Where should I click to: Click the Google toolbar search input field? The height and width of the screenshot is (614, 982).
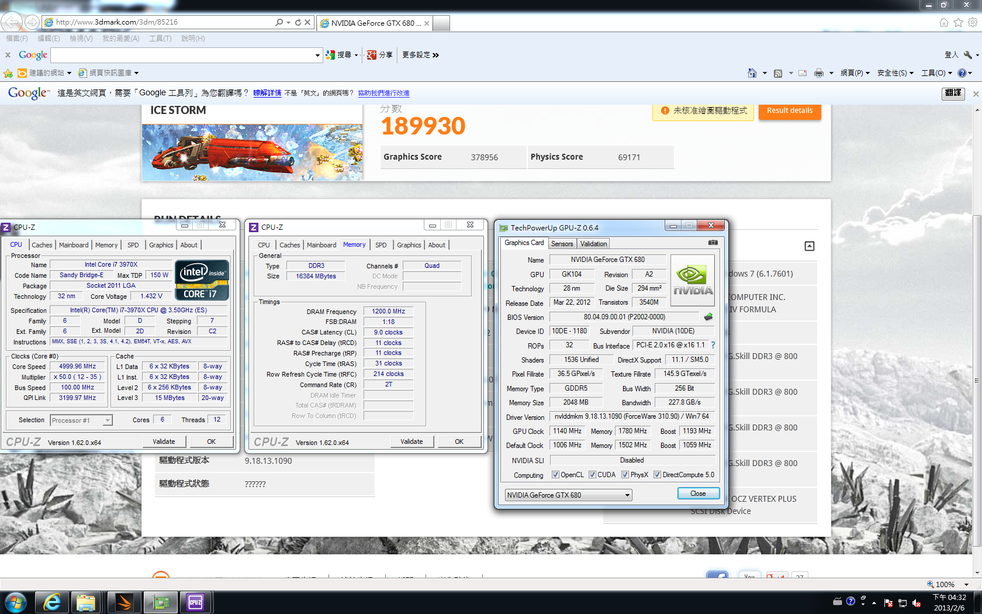(182, 56)
